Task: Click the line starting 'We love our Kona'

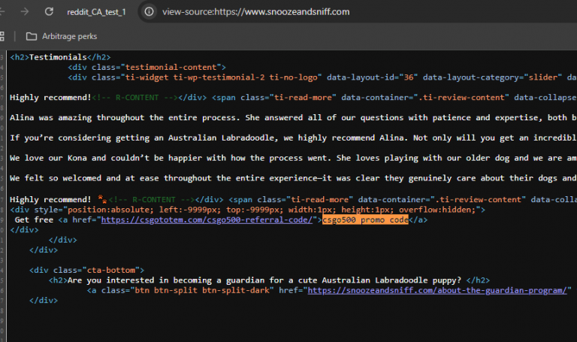Action: [293, 159]
